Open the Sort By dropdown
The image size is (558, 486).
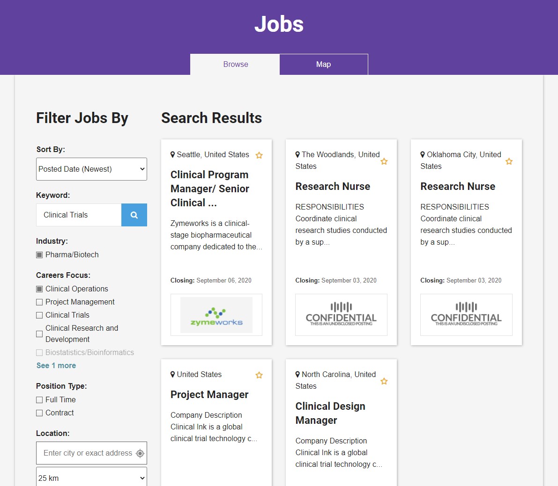coord(91,169)
